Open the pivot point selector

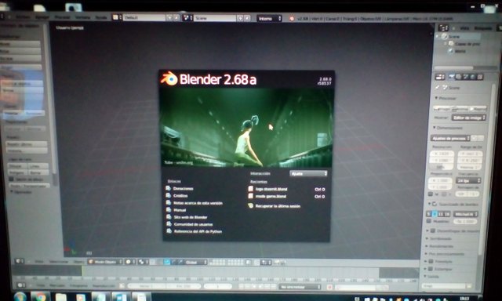(x=143, y=262)
